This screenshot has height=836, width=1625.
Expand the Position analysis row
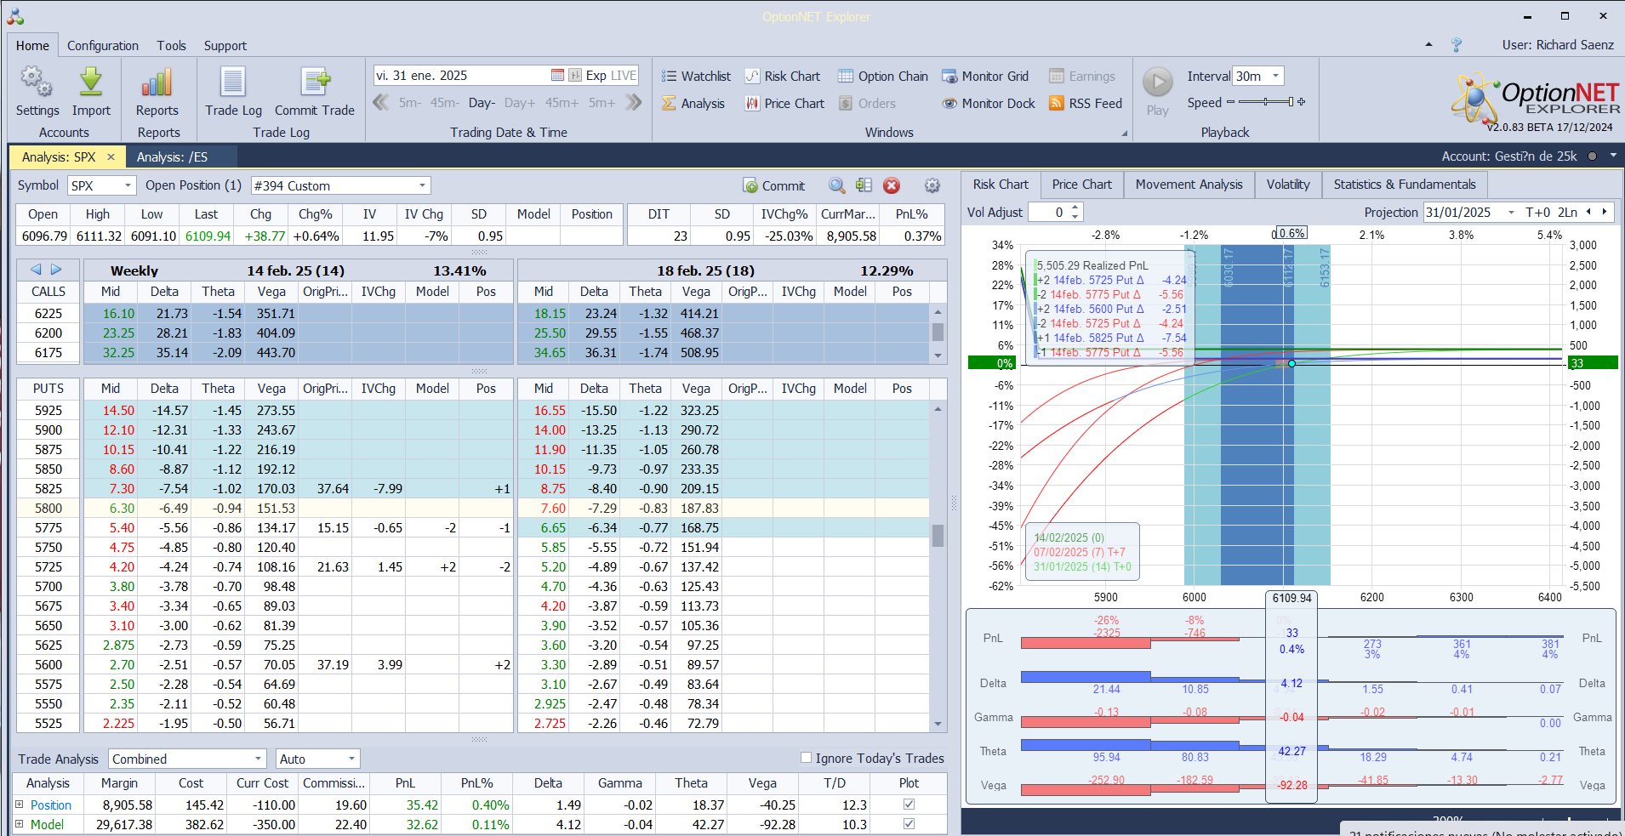click(20, 805)
